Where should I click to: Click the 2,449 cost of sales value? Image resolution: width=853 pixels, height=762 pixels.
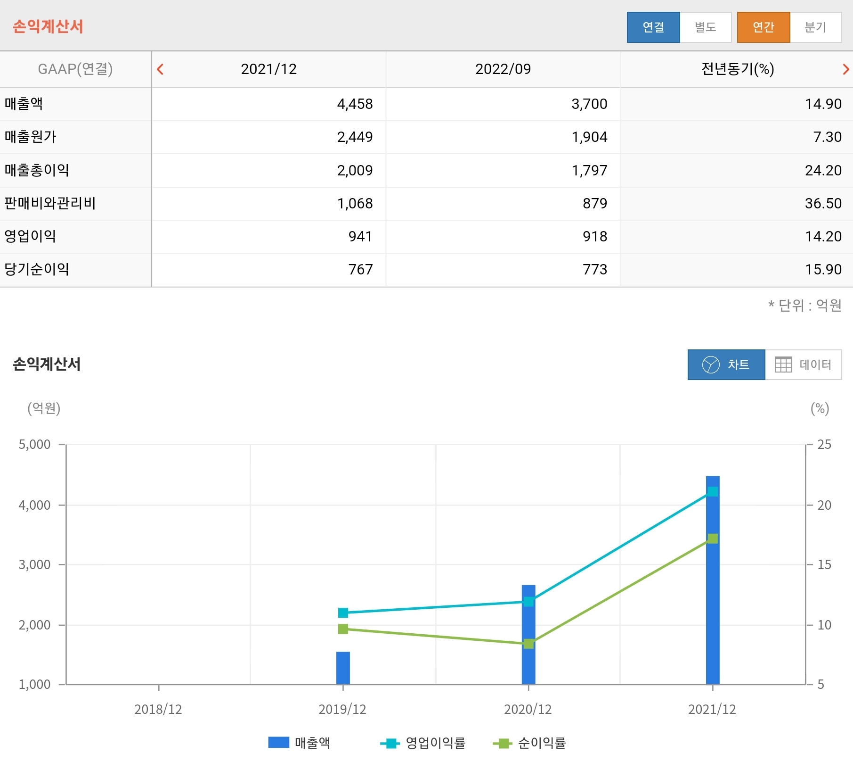(x=355, y=137)
